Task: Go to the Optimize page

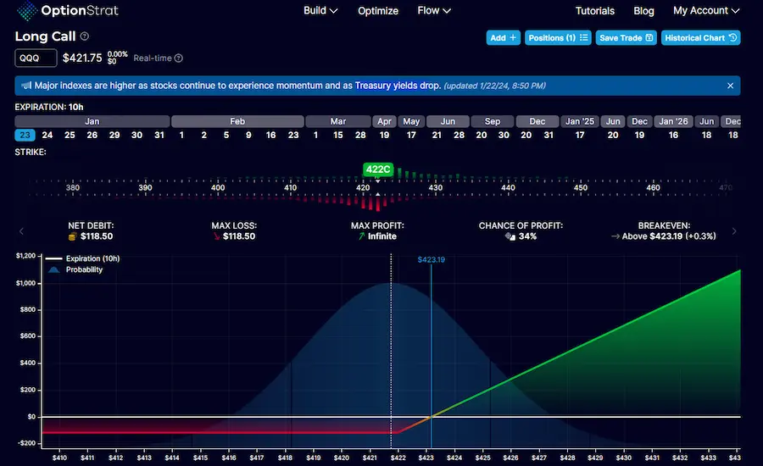Action: click(x=378, y=11)
